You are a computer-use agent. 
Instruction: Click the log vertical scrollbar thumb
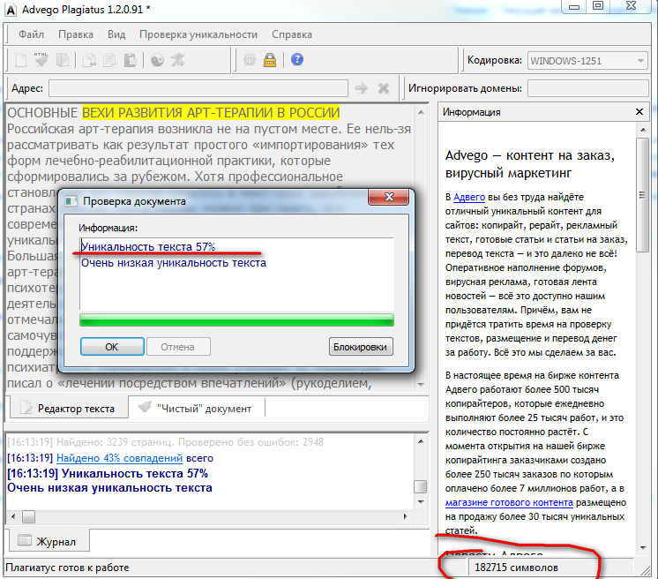[421, 486]
